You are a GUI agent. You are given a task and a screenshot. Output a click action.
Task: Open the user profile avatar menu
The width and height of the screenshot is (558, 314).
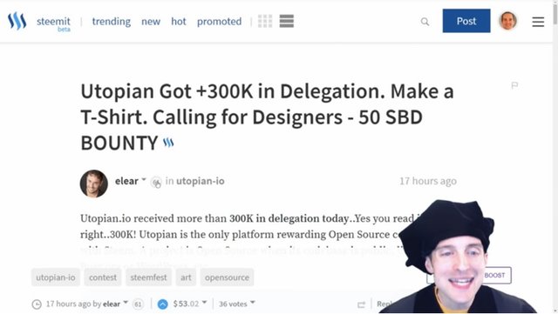click(507, 21)
